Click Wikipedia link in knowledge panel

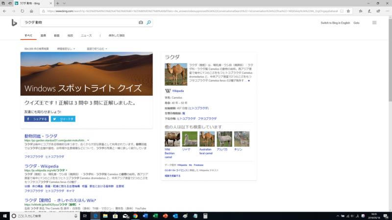[x=178, y=91]
